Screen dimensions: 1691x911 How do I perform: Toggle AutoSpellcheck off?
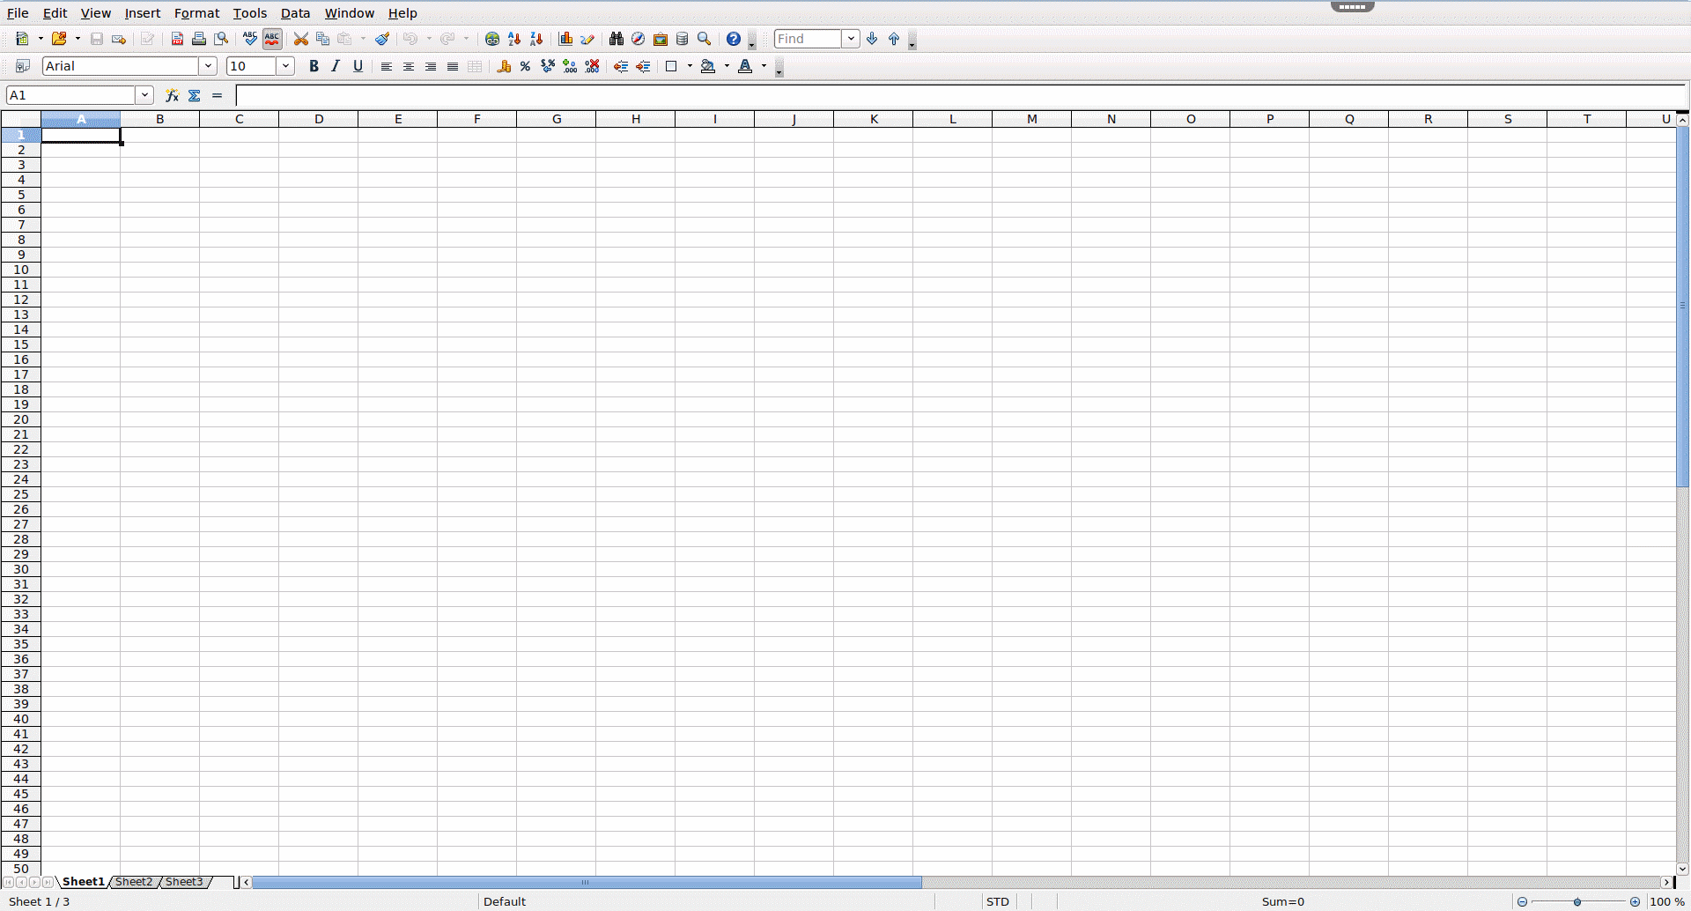(x=272, y=39)
